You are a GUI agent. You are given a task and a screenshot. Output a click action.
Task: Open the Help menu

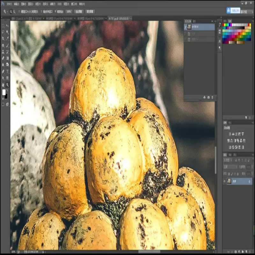coord(82,4)
